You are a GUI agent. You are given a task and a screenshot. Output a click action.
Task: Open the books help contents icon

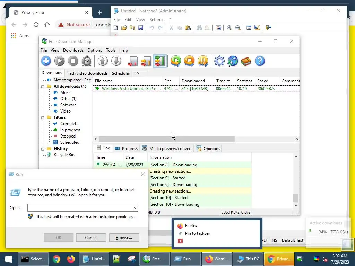(x=246, y=61)
